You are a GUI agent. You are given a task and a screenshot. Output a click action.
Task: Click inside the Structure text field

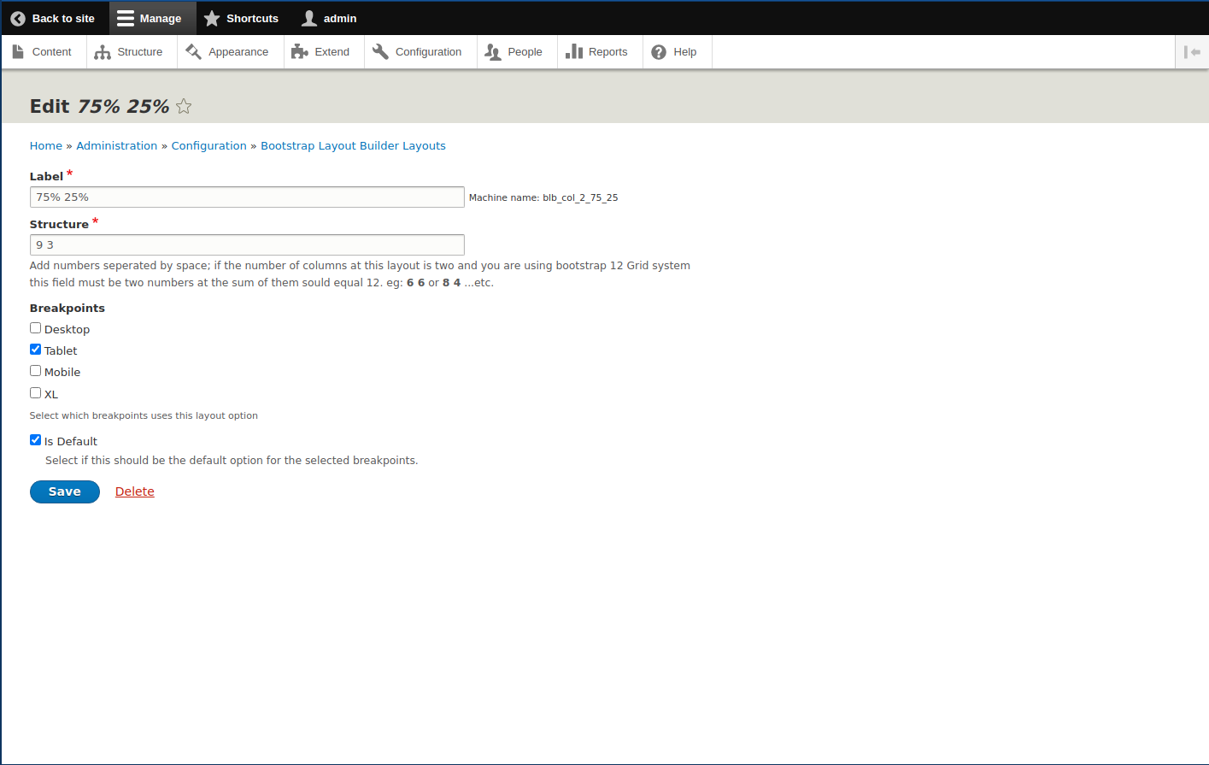click(x=247, y=244)
